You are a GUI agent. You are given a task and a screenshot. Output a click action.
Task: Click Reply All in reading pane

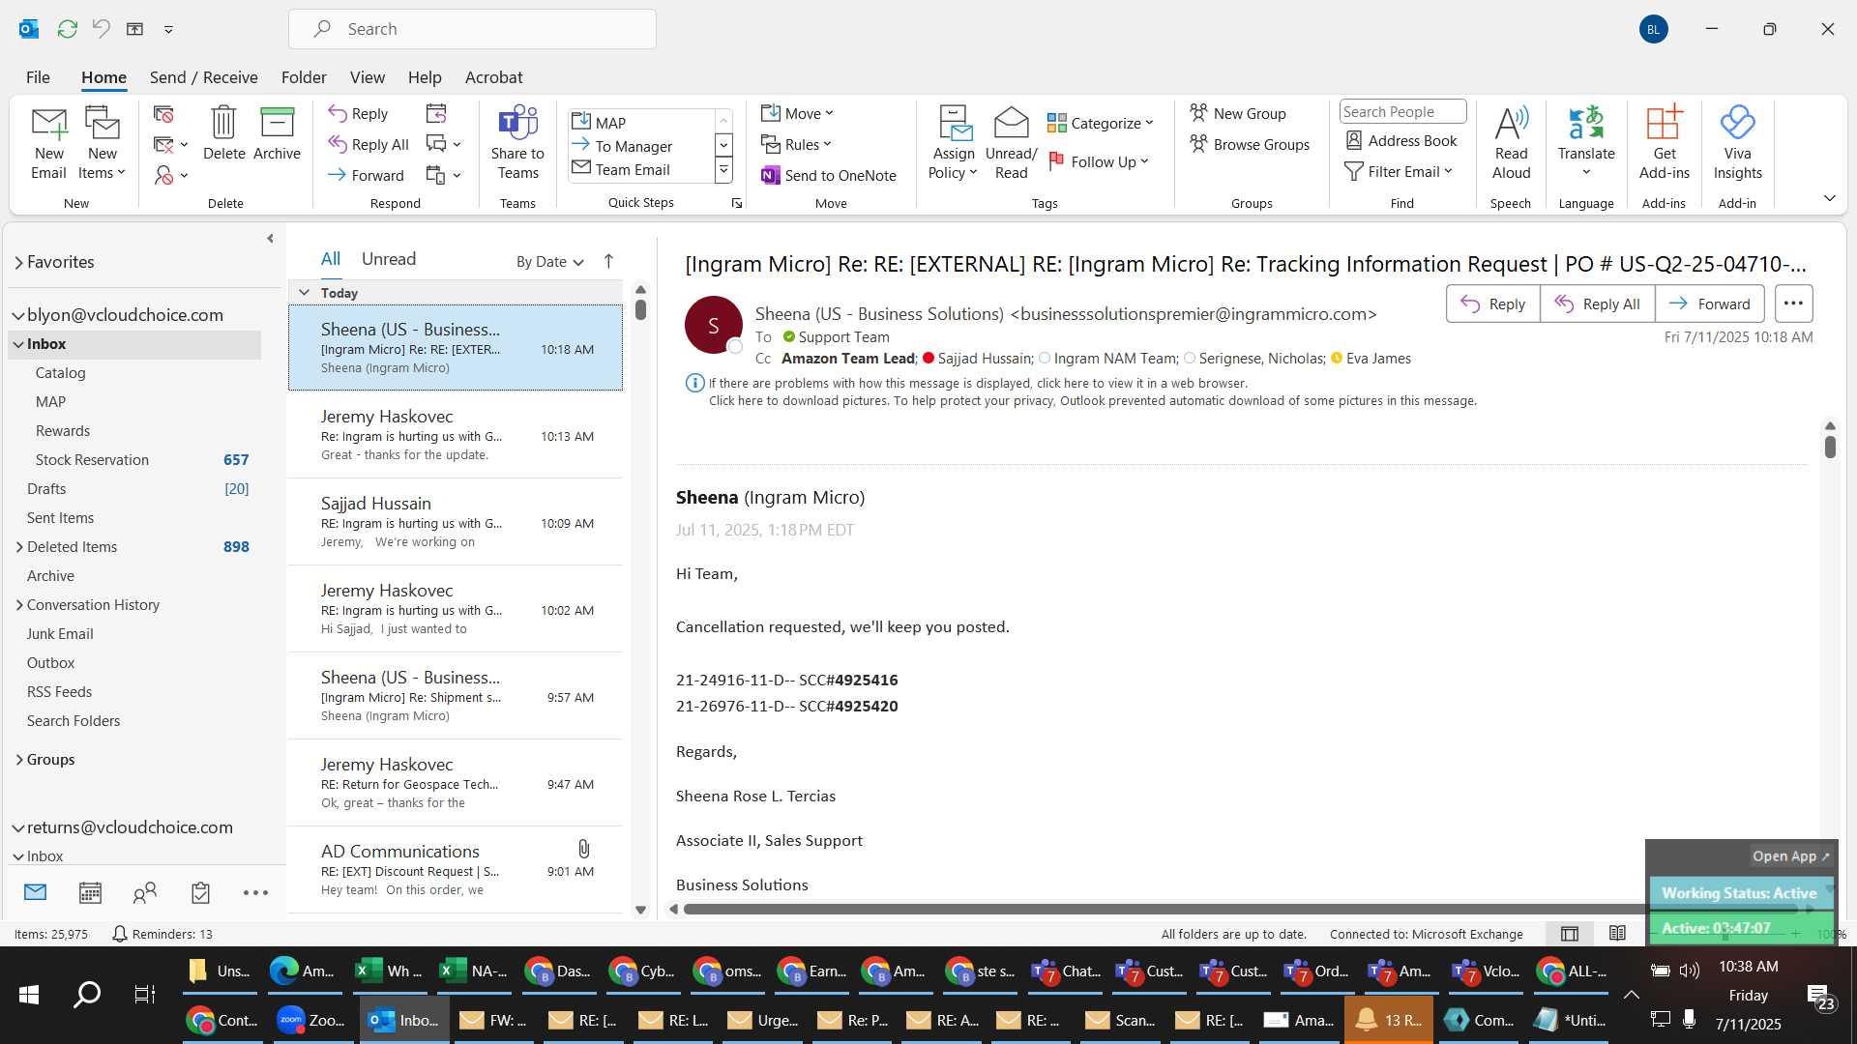click(1597, 304)
